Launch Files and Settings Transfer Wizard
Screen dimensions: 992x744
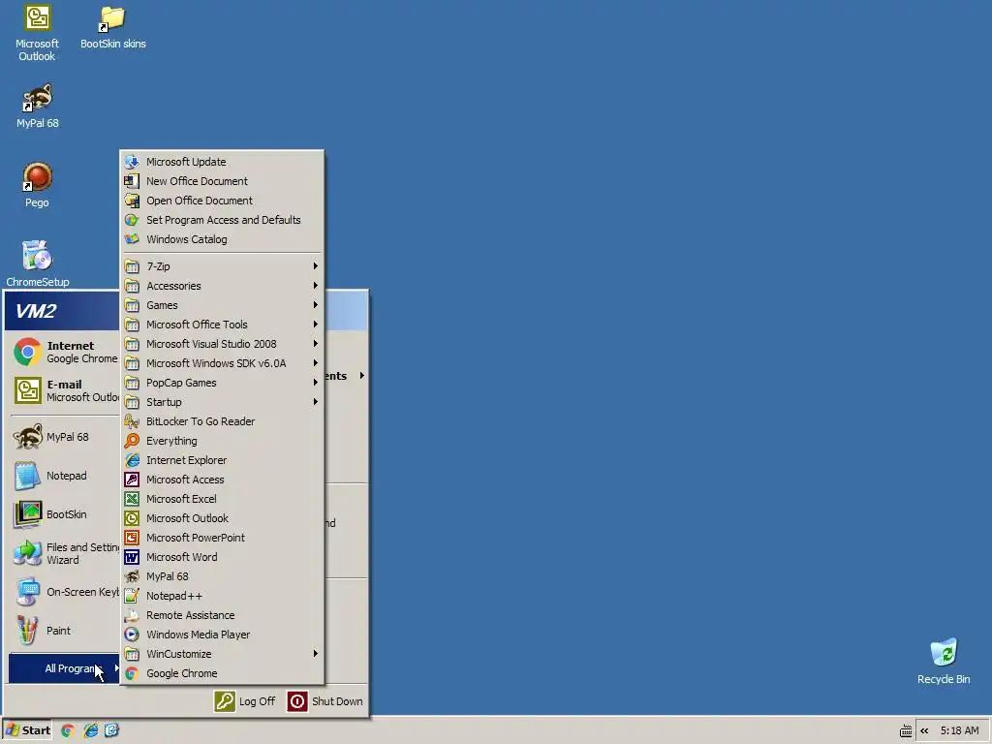[65, 553]
